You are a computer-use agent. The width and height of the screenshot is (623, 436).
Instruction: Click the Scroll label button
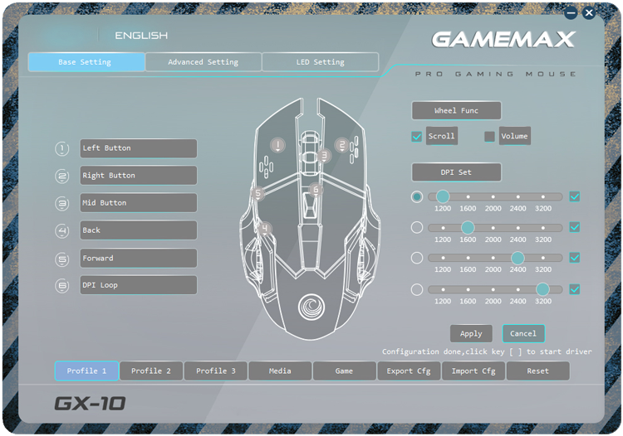(x=441, y=136)
